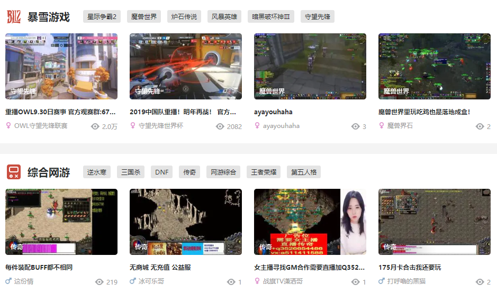The image size is (497, 293).
Task: Select the 炉石传说 tag
Action: [x=184, y=16]
